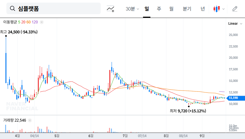Click the 최저 9,720 low price label
The image size is (245, 139).
[x=188, y=111]
